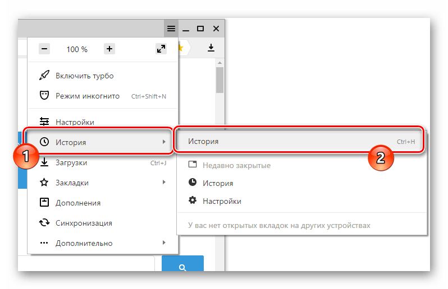
Task: Click the Ctrl+Shift+N shortcut text
Action: point(149,96)
